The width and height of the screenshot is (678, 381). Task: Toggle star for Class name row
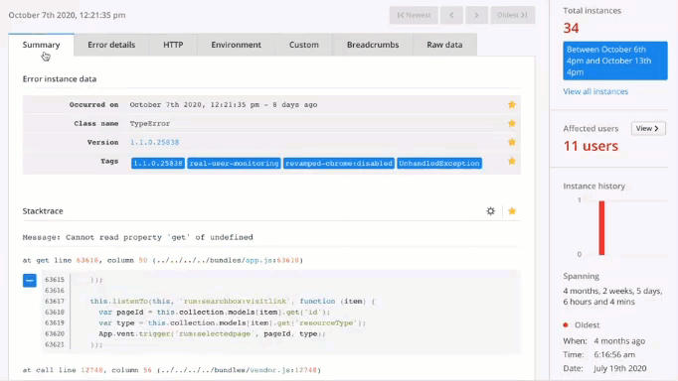coord(512,123)
